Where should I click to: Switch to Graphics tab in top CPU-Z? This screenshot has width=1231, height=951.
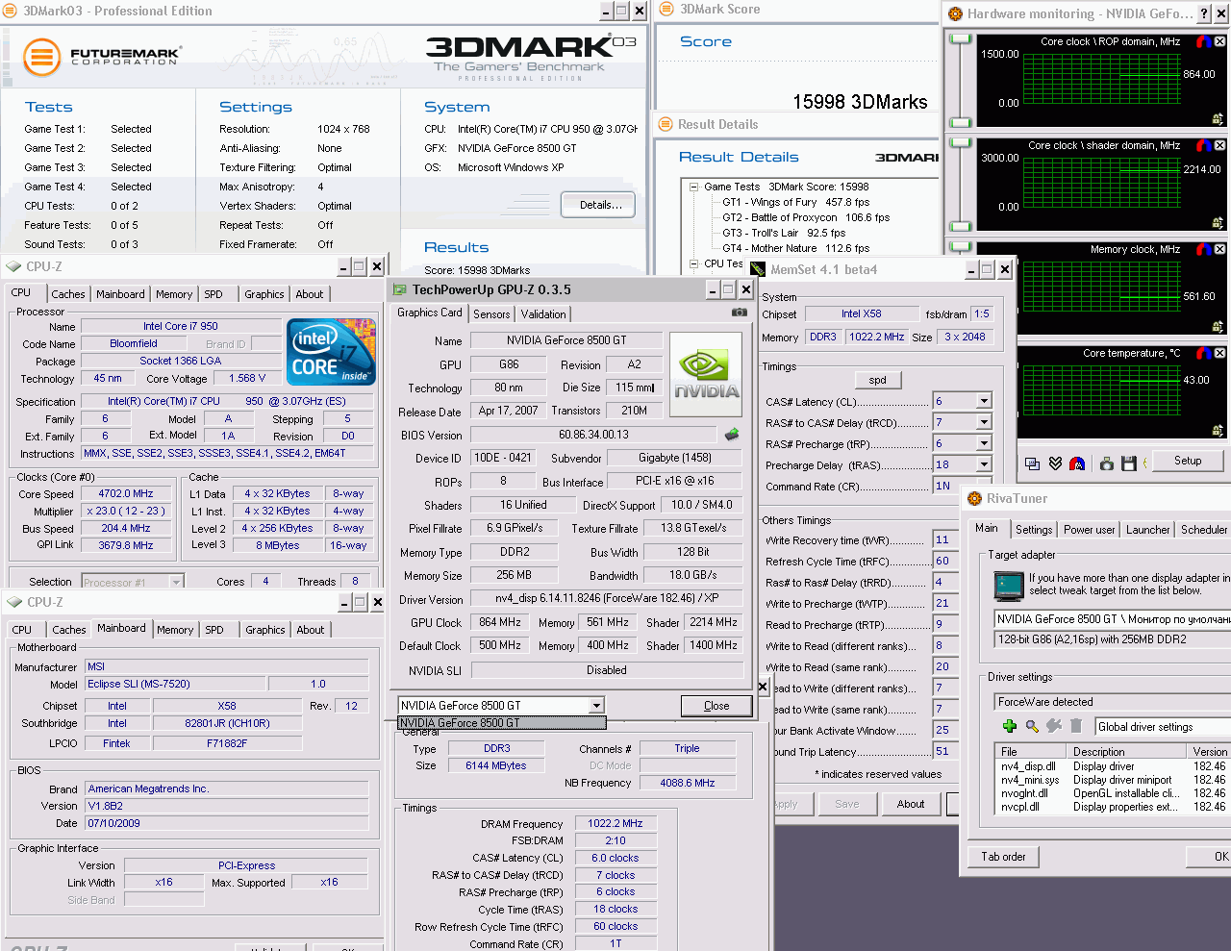pyautogui.click(x=264, y=294)
